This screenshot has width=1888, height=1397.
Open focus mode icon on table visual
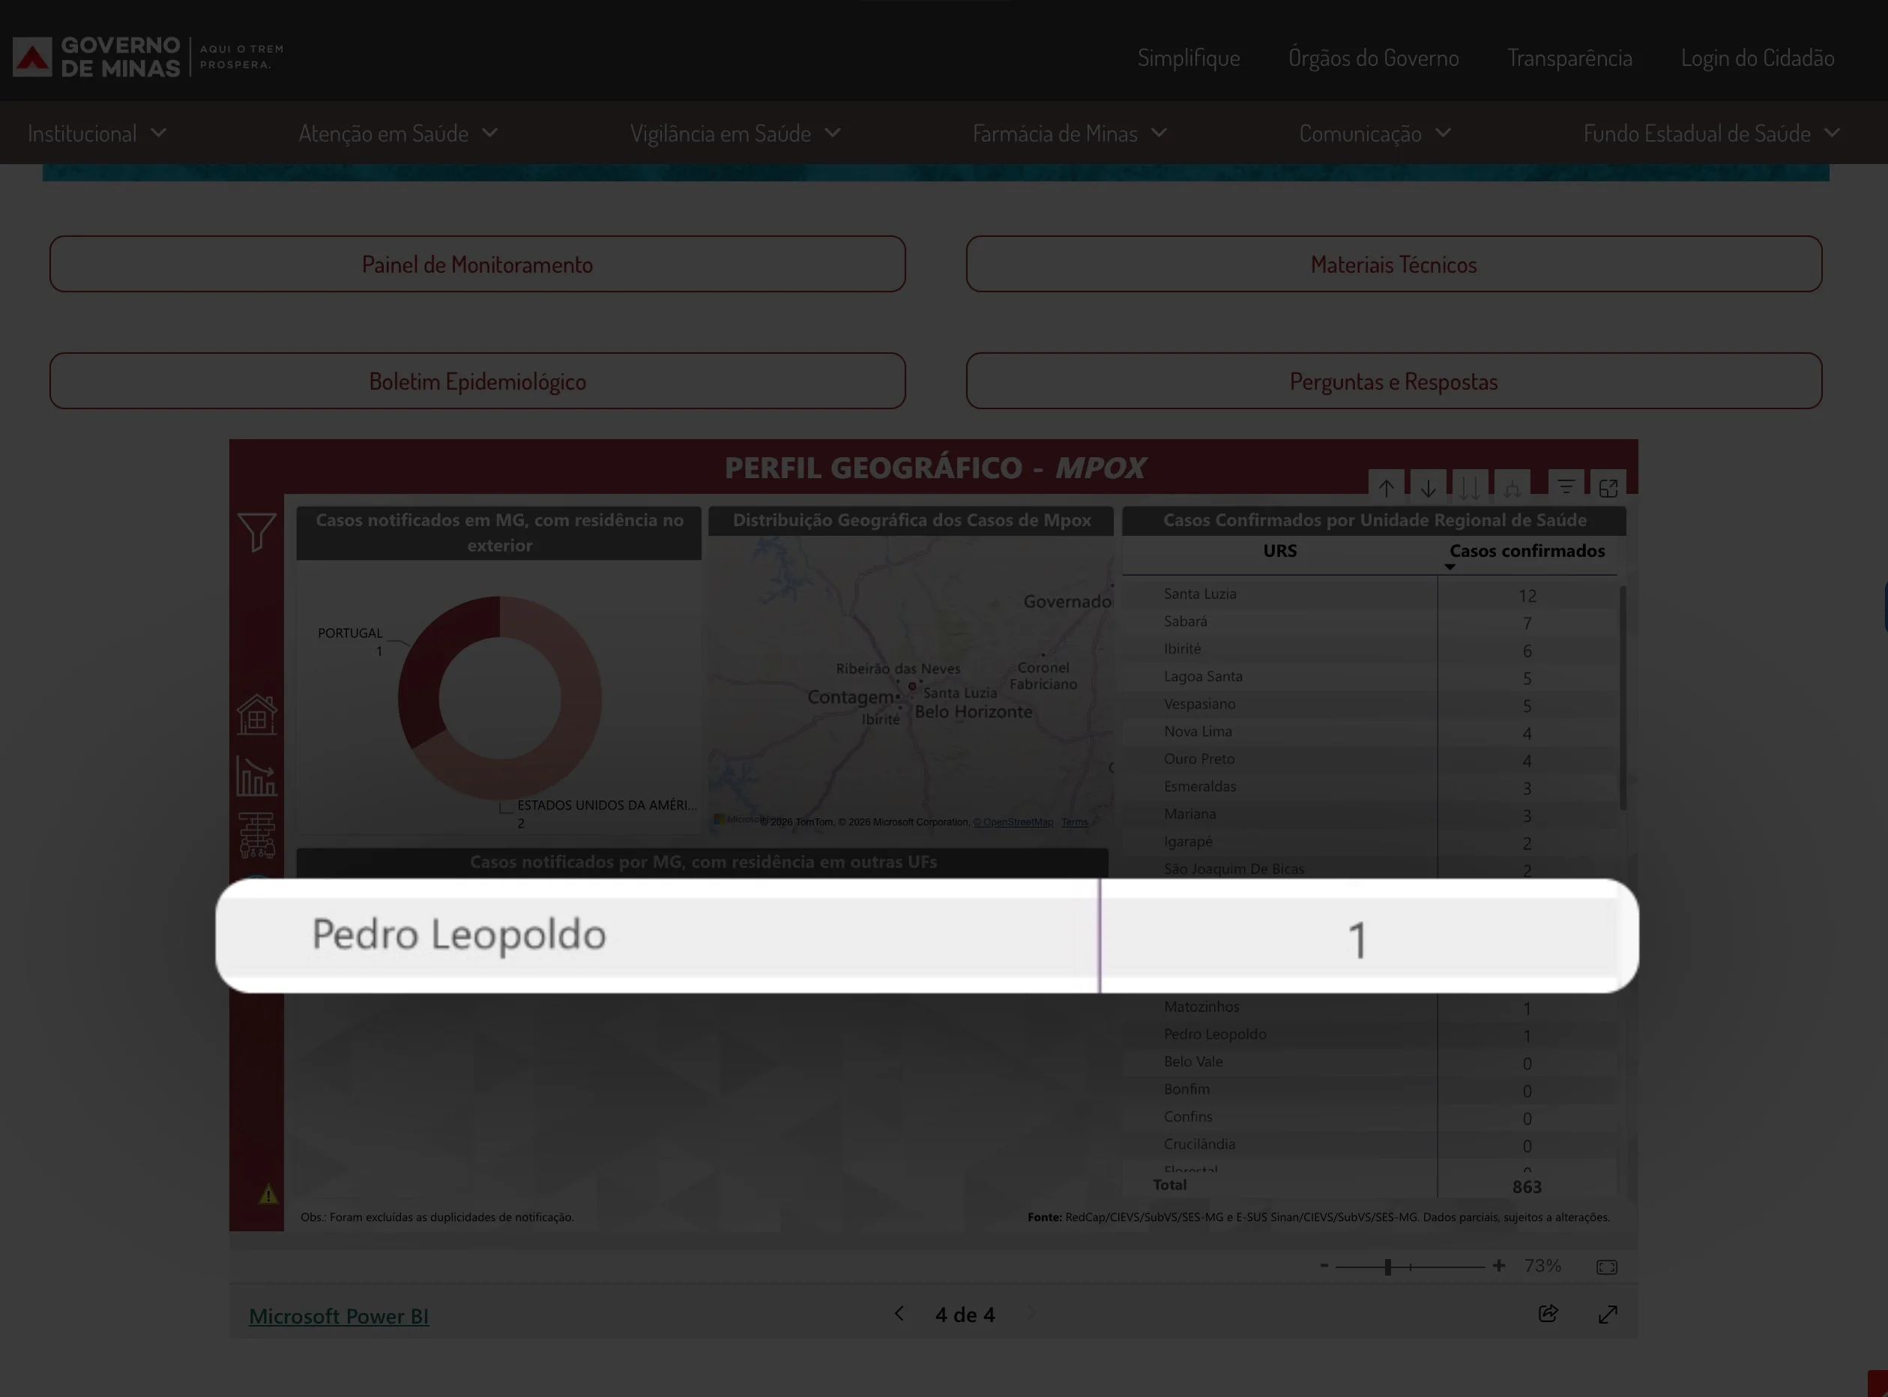[x=1608, y=488]
